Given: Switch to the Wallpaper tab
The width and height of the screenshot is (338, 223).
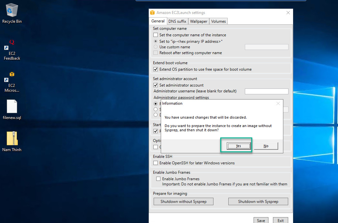Looking at the screenshot, I should point(199,21).
